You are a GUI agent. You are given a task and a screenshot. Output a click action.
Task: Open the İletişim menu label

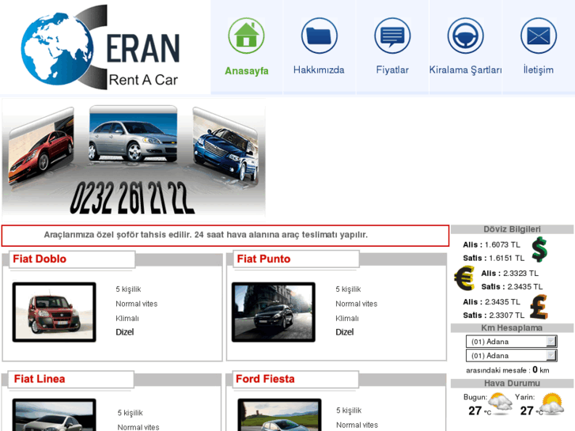(539, 70)
